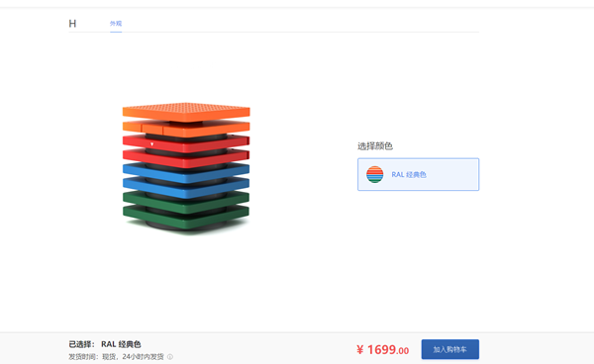
Task: Click the lower blue layer of product
Action: click(x=186, y=188)
